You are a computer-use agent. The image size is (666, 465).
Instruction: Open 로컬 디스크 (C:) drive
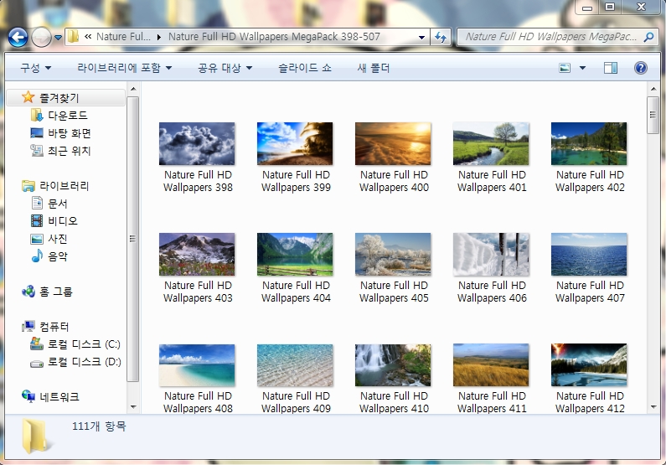tap(83, 344)
